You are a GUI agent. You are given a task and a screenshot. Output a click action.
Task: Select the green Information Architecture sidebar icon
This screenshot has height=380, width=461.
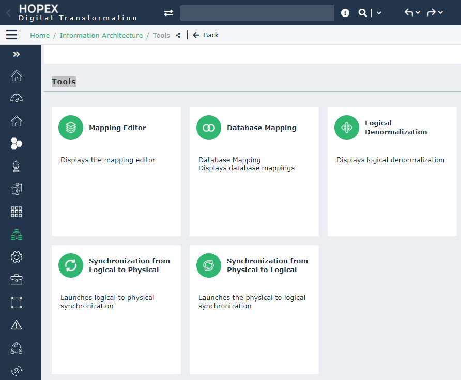[17, 234]
